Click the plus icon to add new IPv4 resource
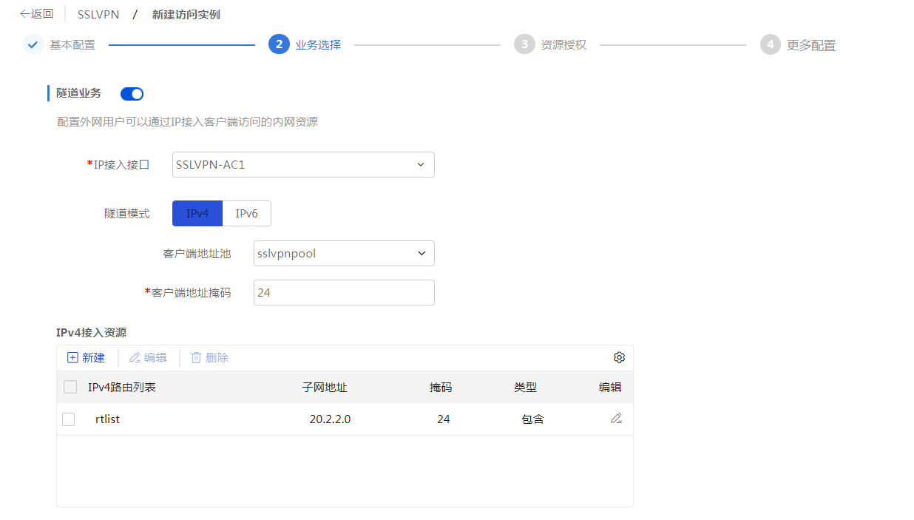The height and width of the screenshot is (520, 914). tap(73, 358)
